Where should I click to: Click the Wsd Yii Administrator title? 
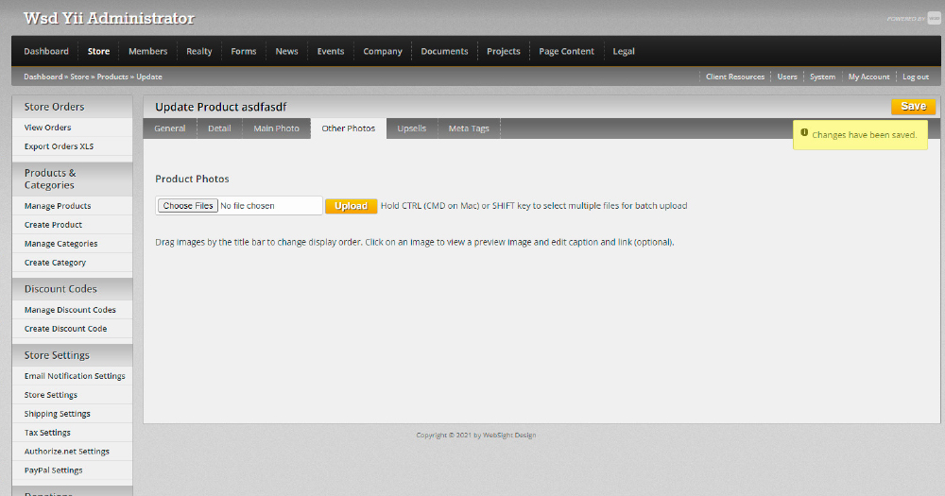109,18
